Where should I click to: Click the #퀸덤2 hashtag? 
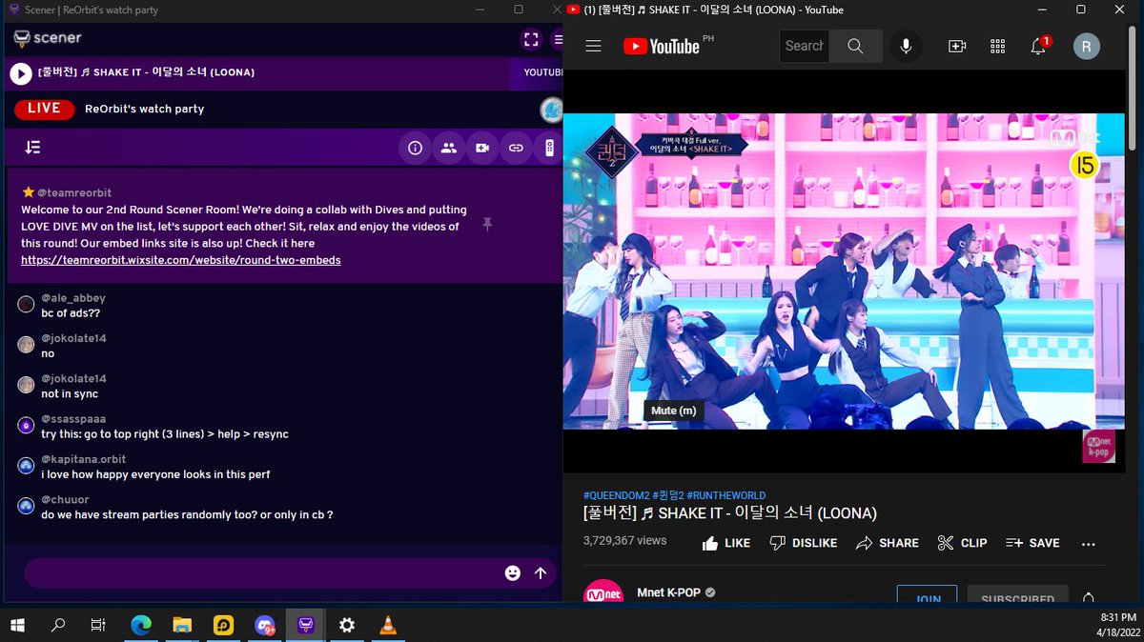pyautogui.click(x=668, y=495)
